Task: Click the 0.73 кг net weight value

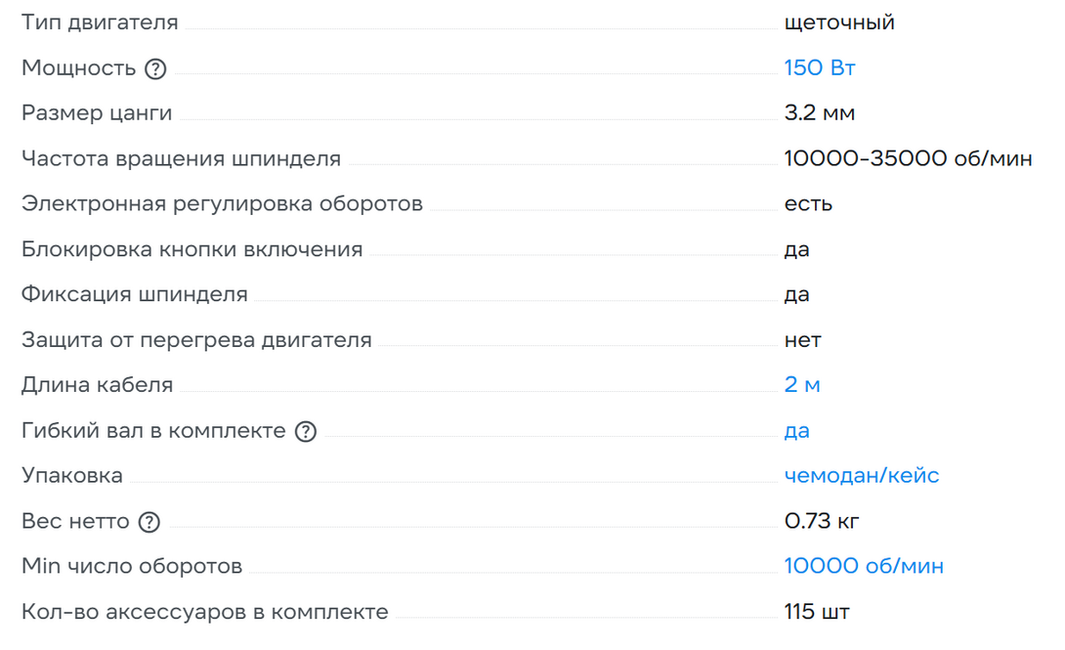Action: 822,522
